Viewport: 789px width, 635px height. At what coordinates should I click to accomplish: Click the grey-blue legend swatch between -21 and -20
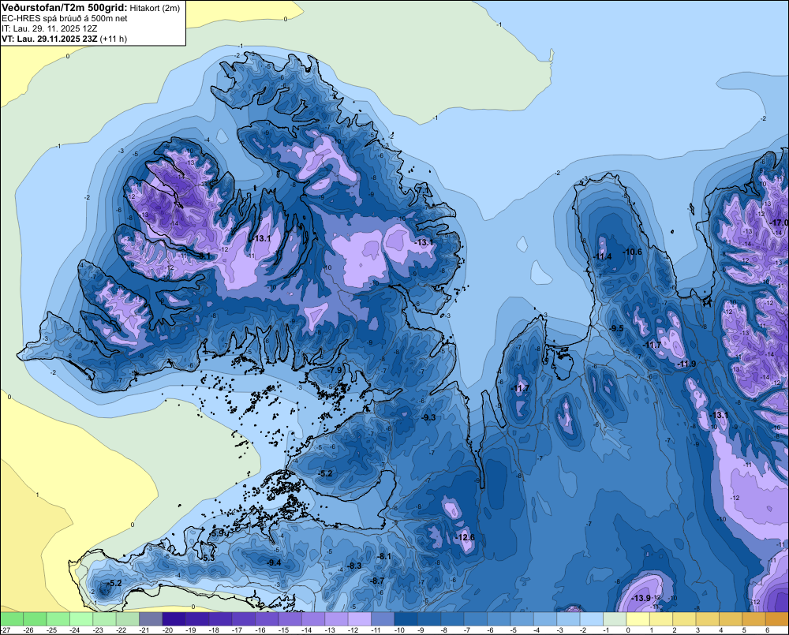151,618
